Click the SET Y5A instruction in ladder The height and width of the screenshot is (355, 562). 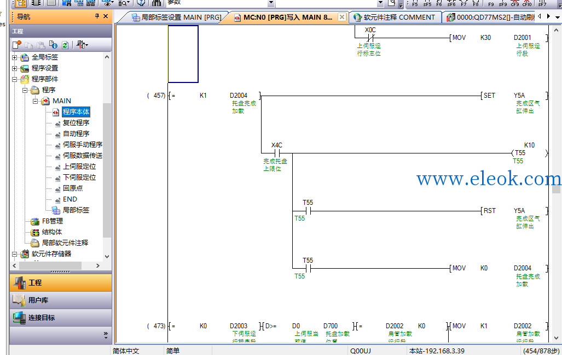(x=514, y=96)
